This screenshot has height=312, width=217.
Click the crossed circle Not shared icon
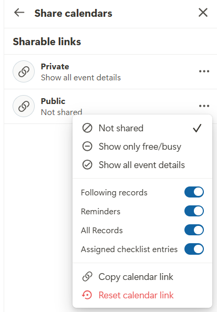click(87, 128)
